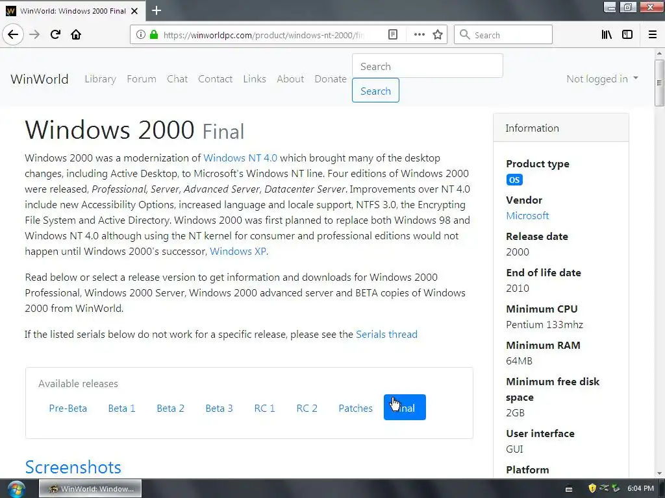Open the on-screen keyboard tray icon

(x=569, y=489)
